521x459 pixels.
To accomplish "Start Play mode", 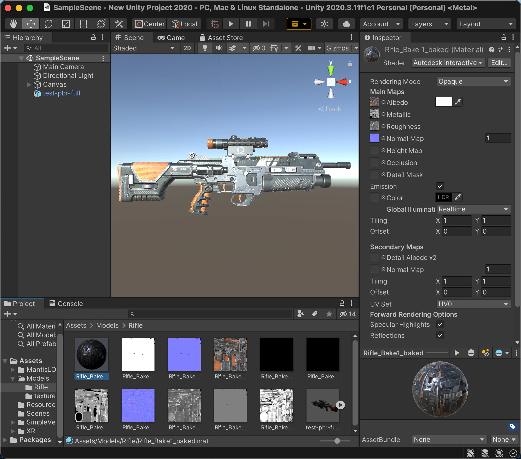I will tap(231, 24).
